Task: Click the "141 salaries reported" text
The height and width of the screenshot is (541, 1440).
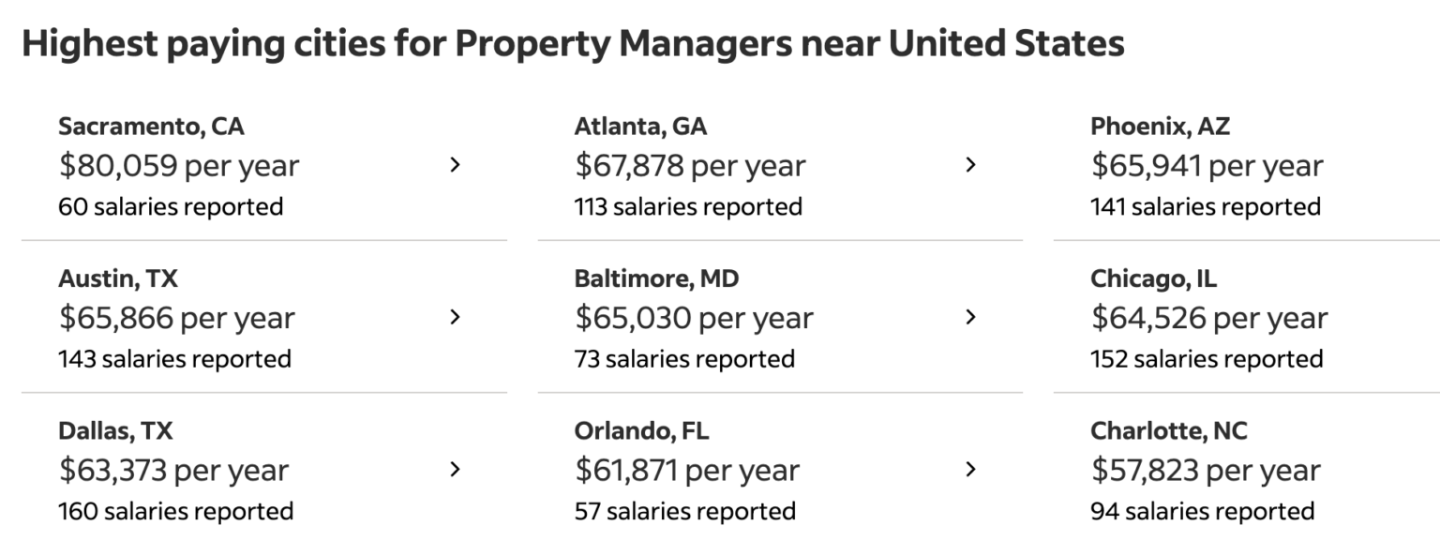Action: point(1205,206)
